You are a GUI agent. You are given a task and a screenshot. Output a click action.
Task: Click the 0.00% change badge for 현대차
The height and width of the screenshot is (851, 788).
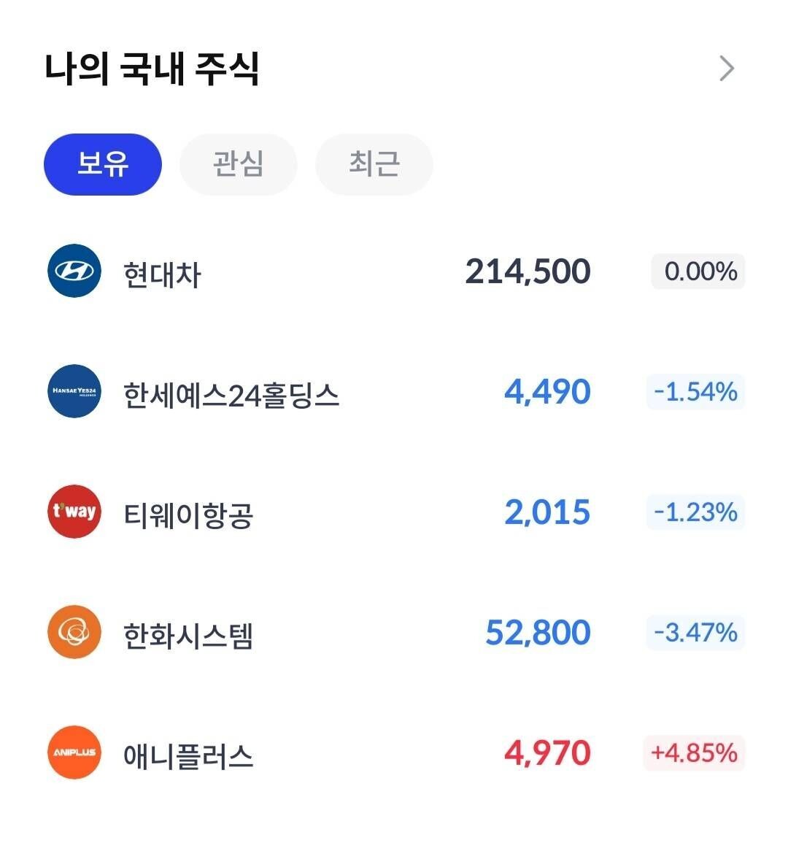[697, 272]
